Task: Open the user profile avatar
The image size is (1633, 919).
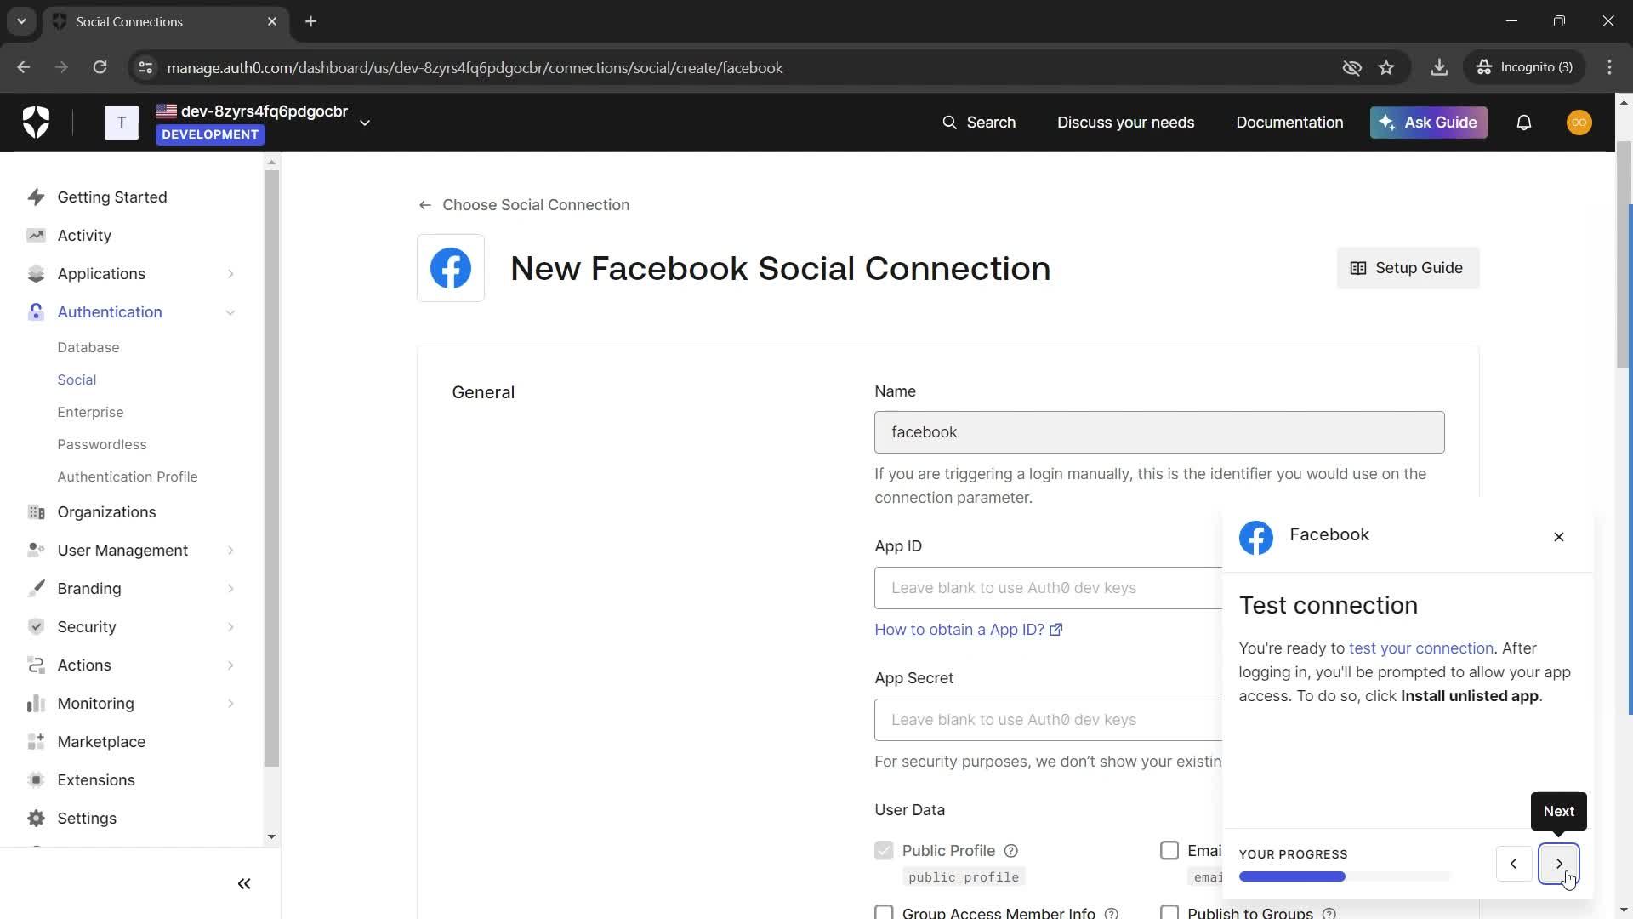Action: point(1579,123)
